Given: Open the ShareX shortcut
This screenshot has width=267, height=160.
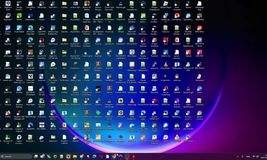Looking at the screenshot, I should coord(166,113).
